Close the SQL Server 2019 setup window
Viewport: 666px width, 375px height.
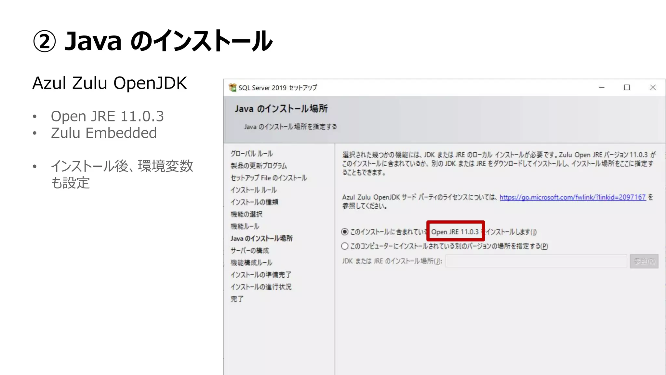point(653,88)
